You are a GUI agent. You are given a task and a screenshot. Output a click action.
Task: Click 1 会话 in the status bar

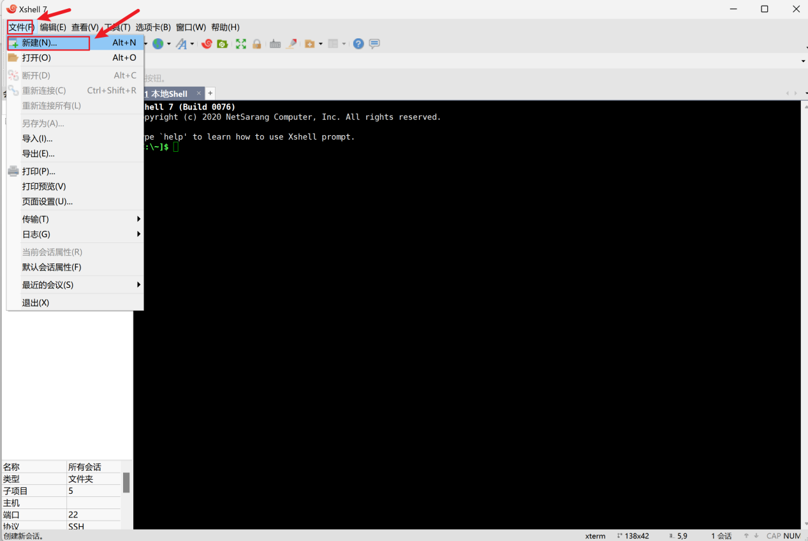coord(721,536)
